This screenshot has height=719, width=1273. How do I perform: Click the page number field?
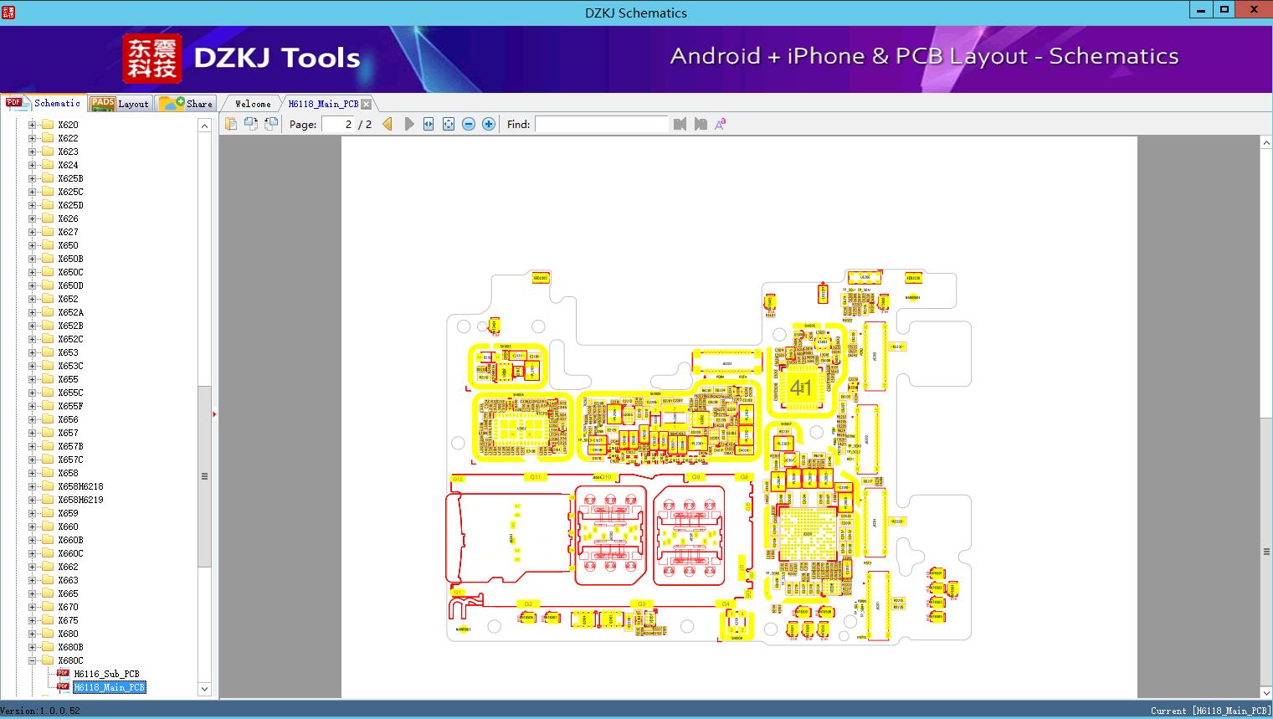[337, 124]
